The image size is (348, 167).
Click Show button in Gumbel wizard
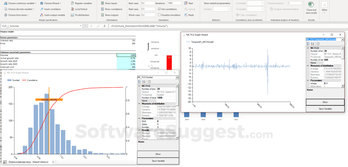coord(158,154)
